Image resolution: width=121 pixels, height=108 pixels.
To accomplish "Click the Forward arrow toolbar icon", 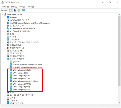I will (6, 10).
